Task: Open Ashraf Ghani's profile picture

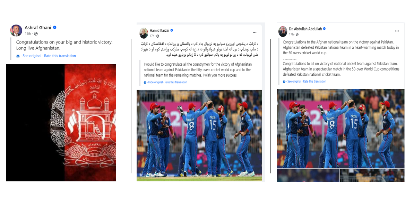Action: pyautogui.click(x=16, y=30)
